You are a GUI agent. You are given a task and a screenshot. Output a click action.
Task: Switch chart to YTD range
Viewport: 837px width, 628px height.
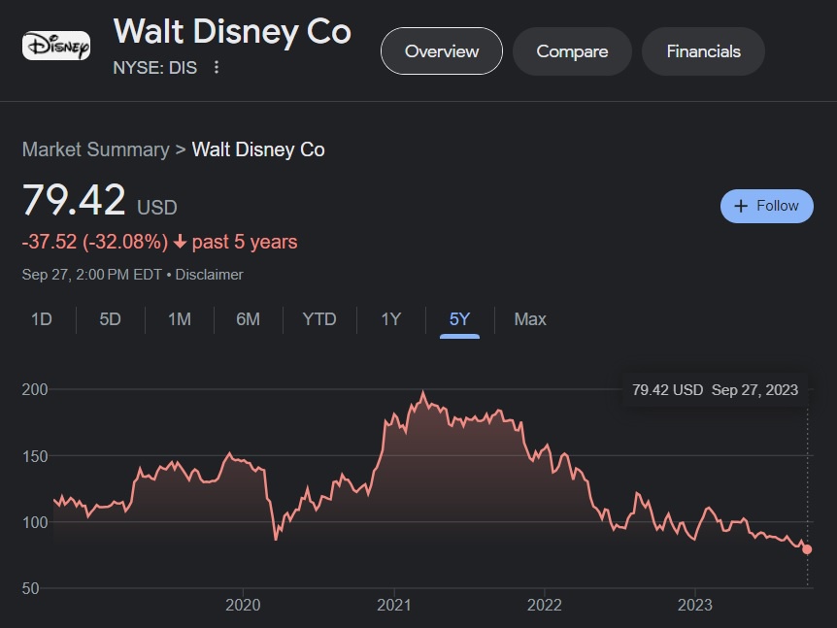click(319, 319)
